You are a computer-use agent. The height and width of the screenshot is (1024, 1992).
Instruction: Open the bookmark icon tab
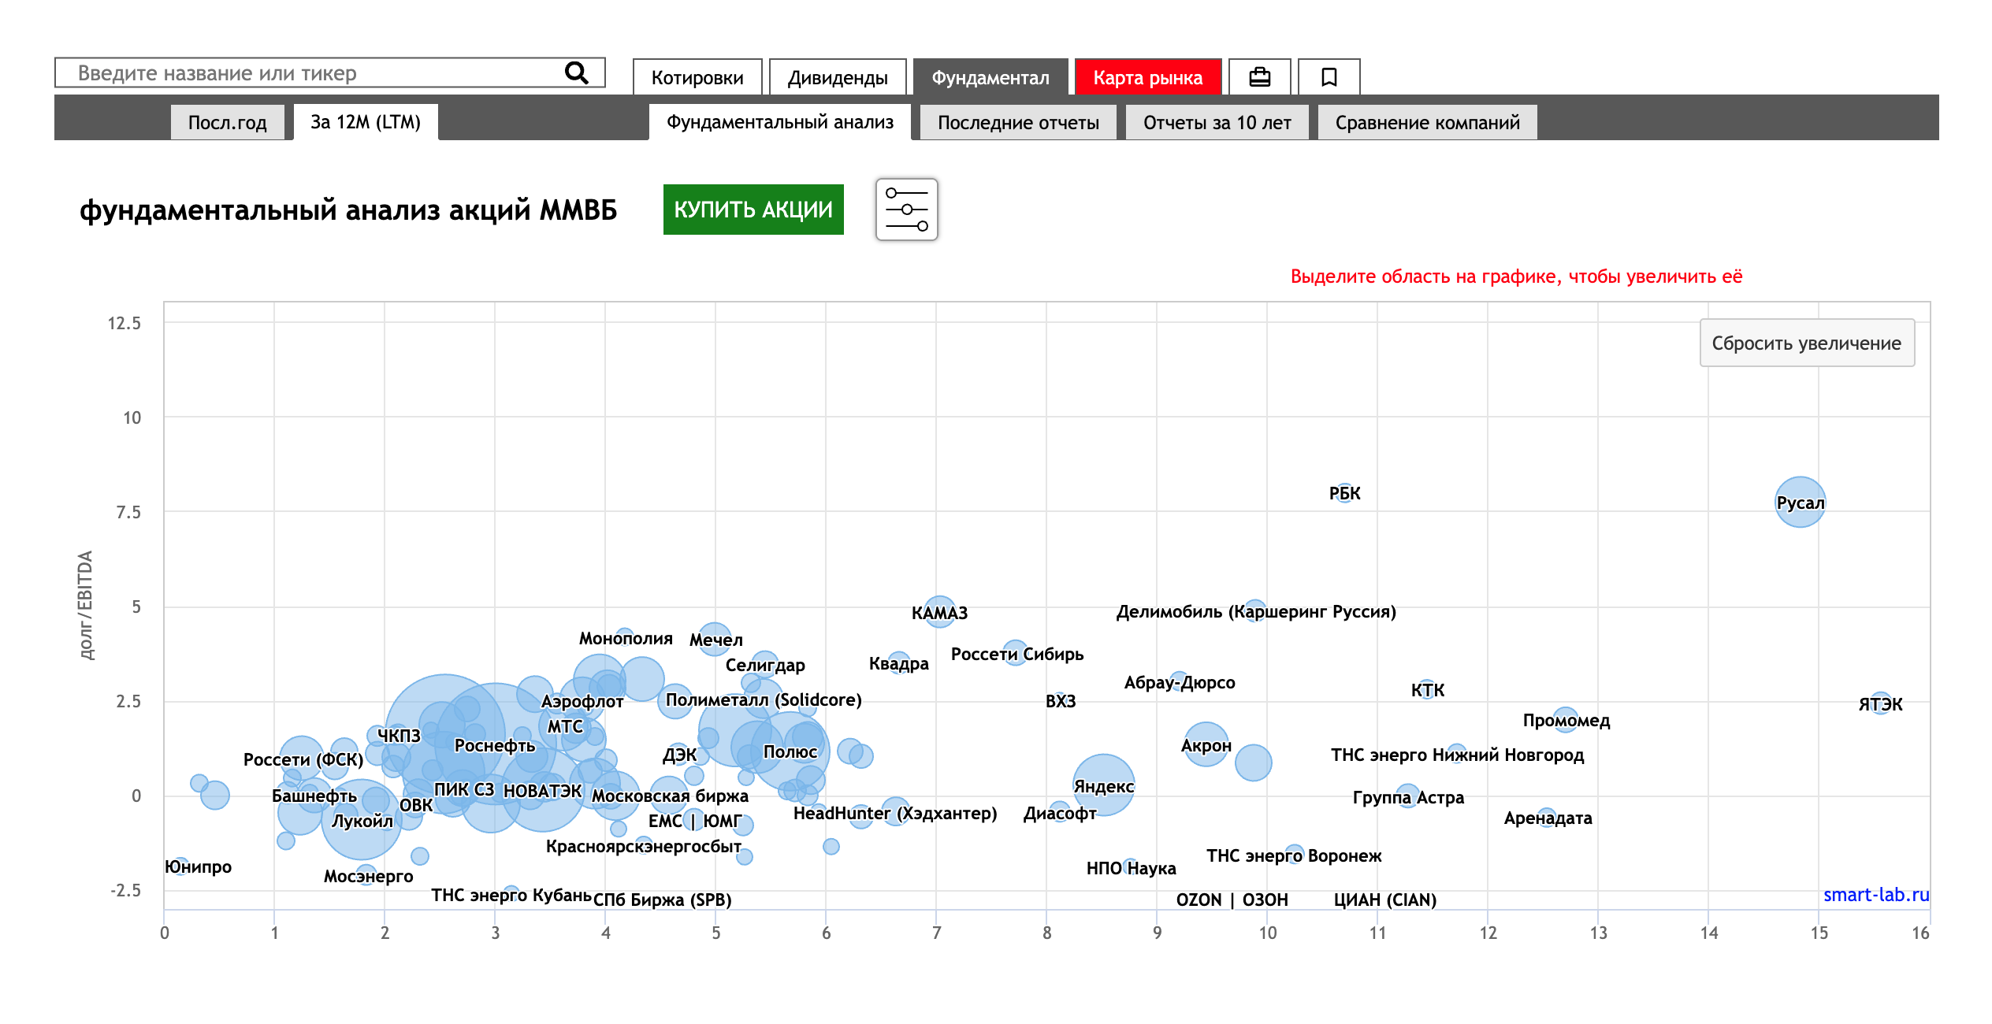[x=1329, y=77]
